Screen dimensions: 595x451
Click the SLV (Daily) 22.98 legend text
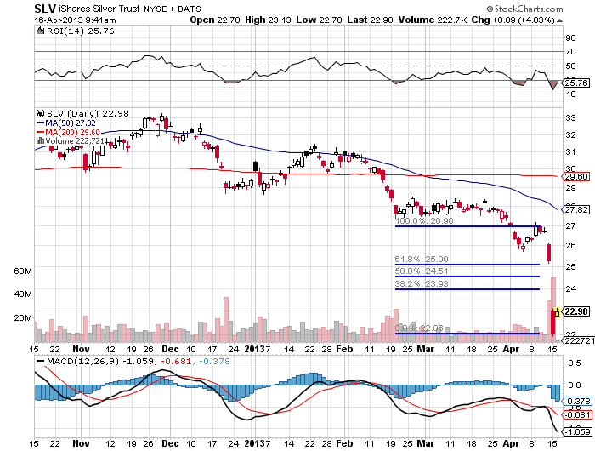[88, 114]
